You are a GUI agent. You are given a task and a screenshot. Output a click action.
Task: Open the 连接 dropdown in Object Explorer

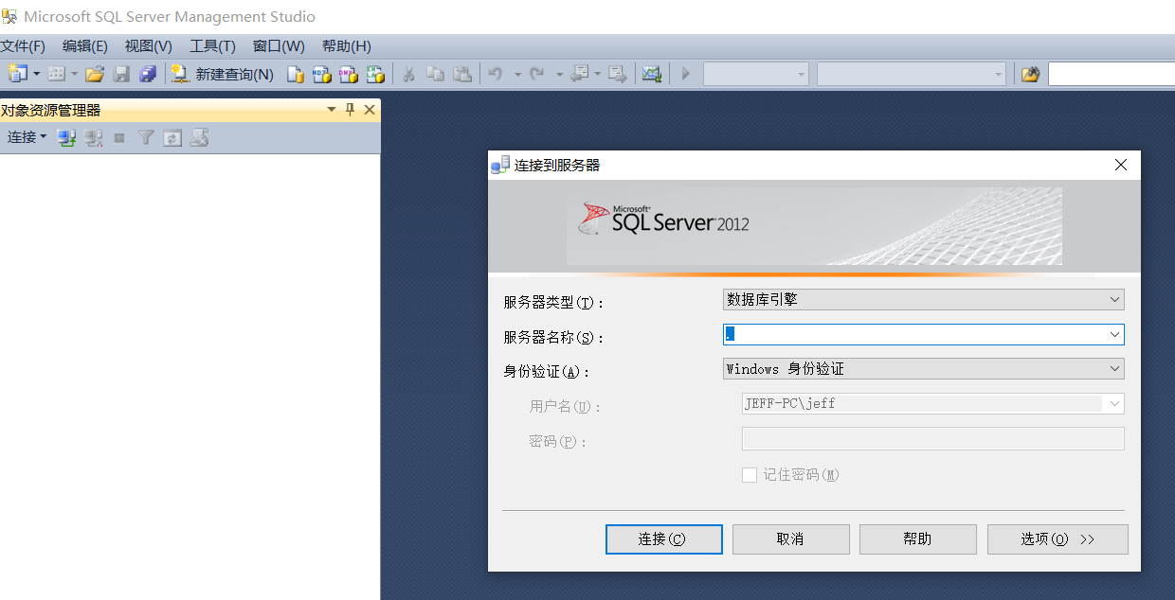click(27, 137)
